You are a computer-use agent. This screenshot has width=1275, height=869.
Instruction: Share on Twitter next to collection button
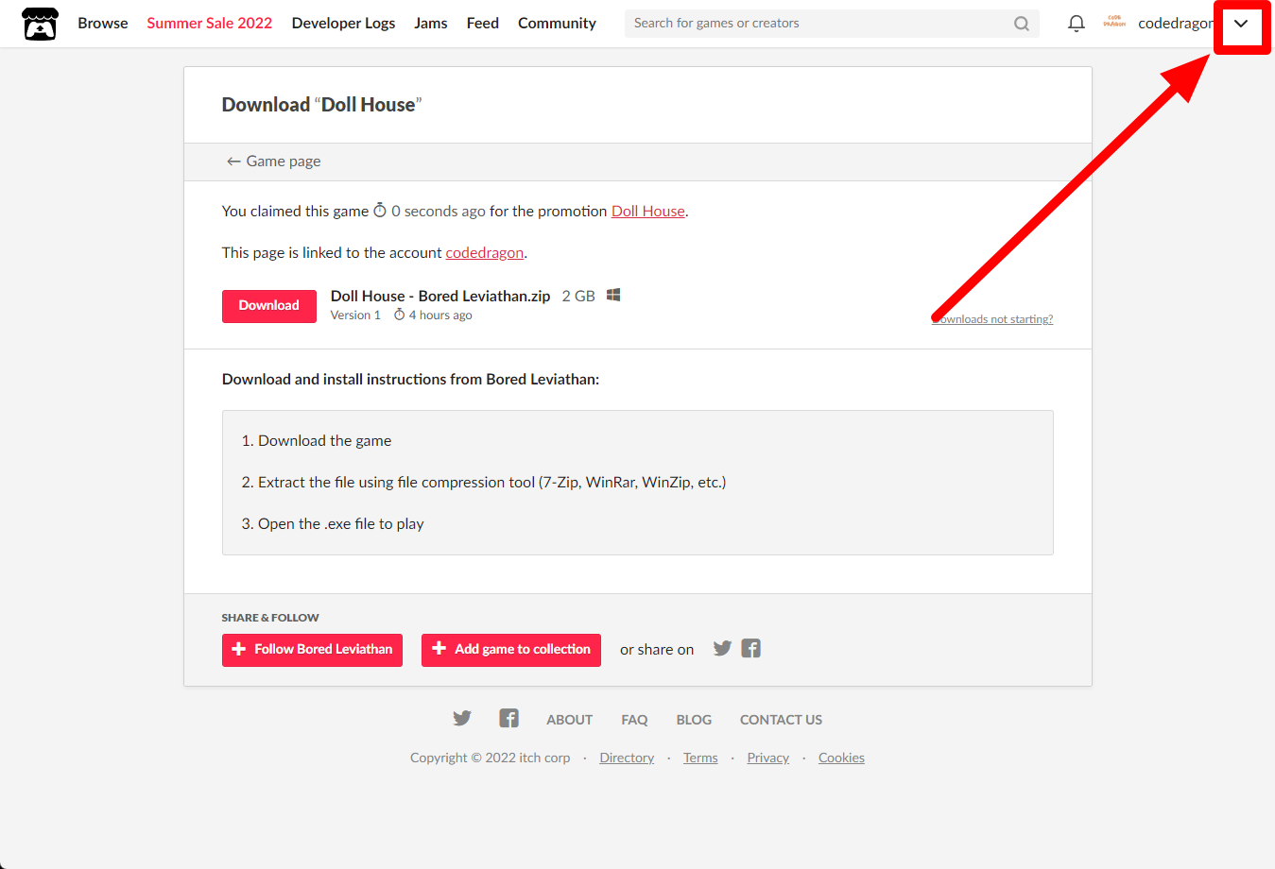click(x=722, y=649)
